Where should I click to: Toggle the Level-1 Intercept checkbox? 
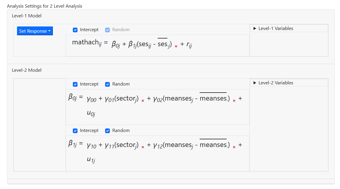pyautogui.click(x=75, y=30)
